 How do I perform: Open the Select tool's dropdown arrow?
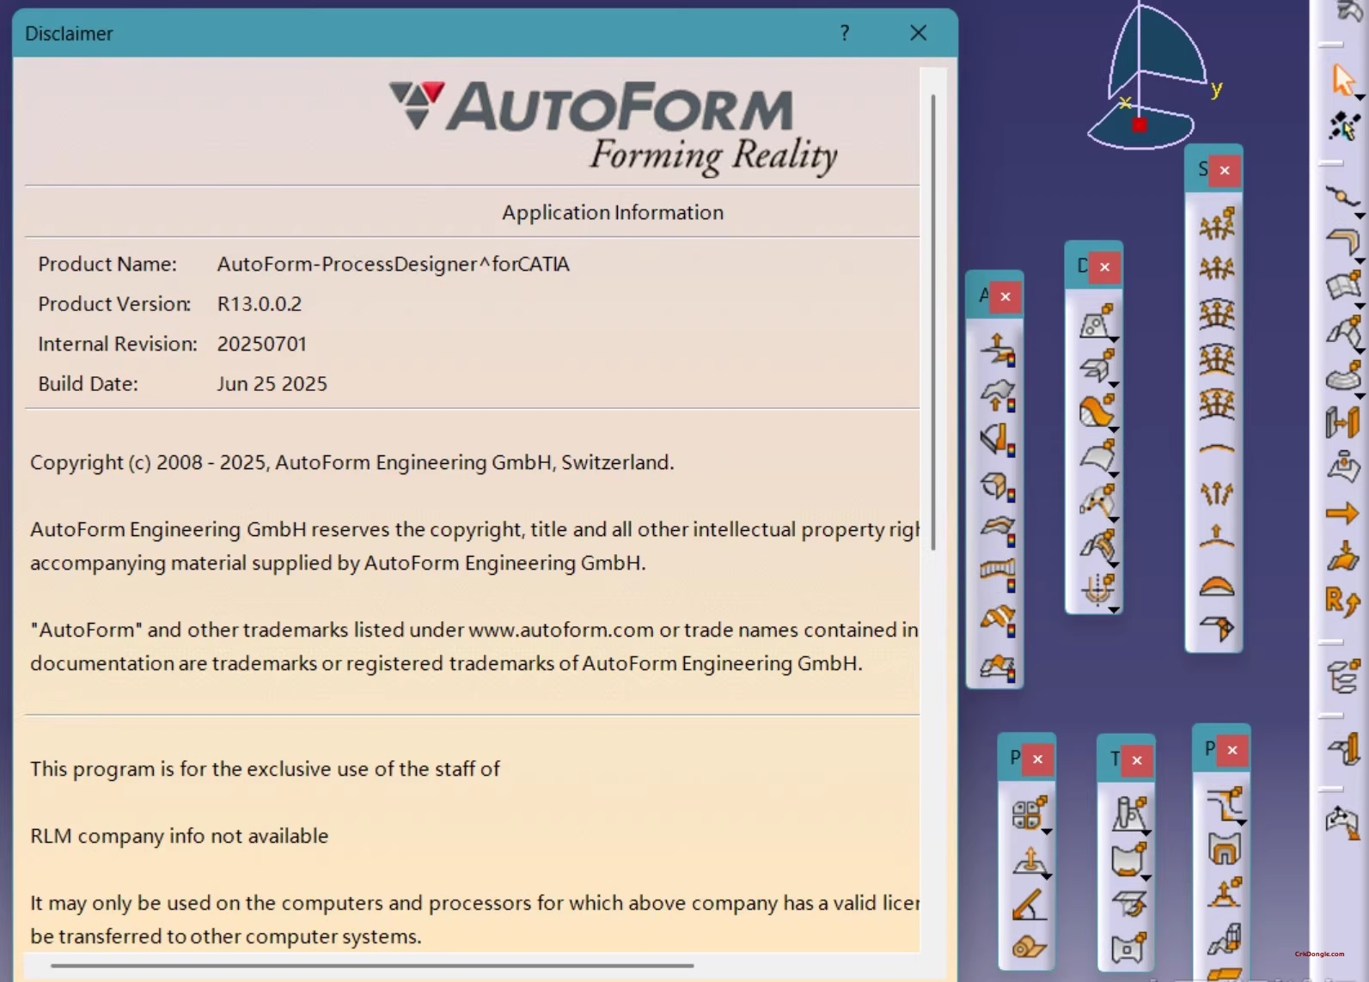tap(1360, 98)
